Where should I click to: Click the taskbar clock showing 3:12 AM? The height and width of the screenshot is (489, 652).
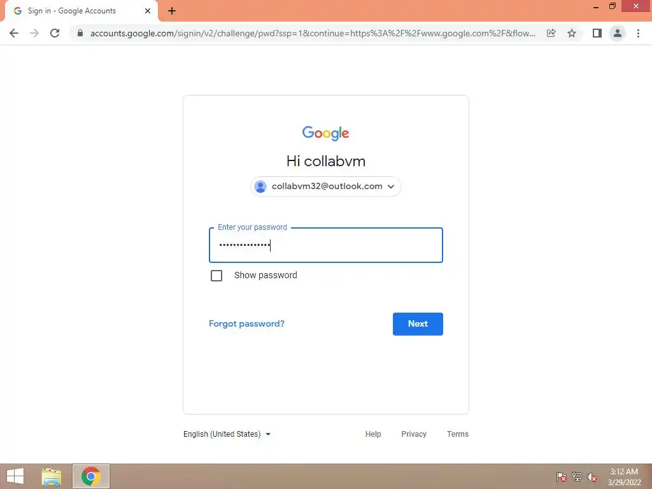(624, 477)
